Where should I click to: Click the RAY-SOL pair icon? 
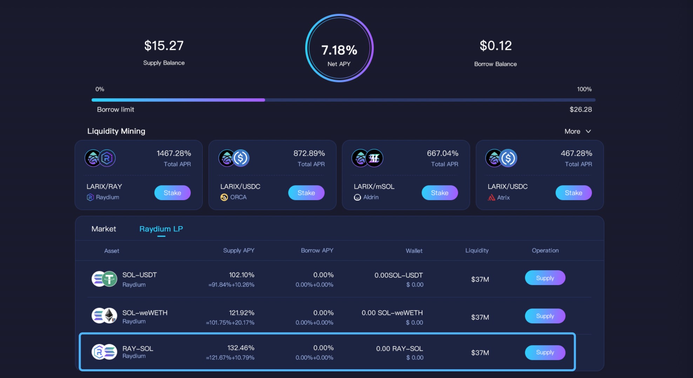coord(104,352)
